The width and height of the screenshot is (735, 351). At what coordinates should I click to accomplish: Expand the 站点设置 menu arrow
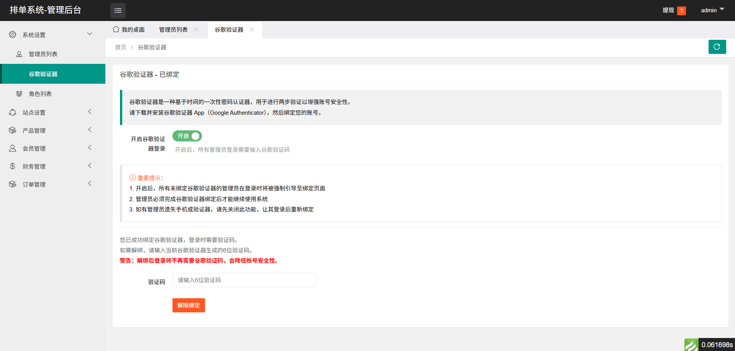coord(90,112)
